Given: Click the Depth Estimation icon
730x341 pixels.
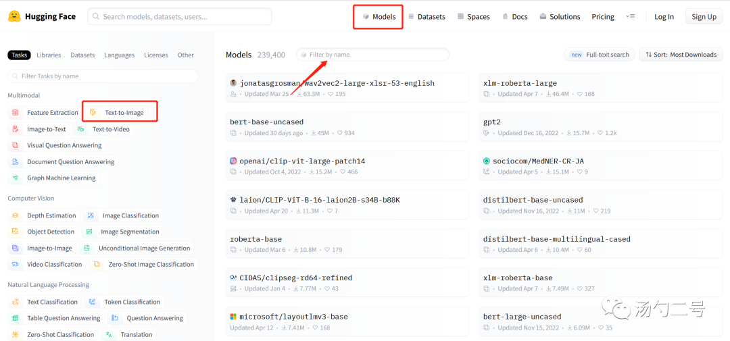Looking at the screenshot, I should point(16,215).
